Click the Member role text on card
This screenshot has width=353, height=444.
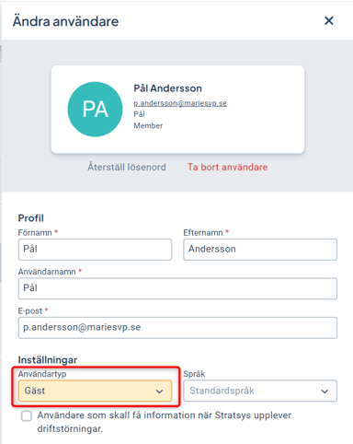148,125
